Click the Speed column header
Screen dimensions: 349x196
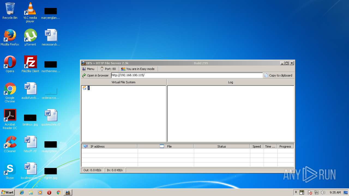coord(257,146)
